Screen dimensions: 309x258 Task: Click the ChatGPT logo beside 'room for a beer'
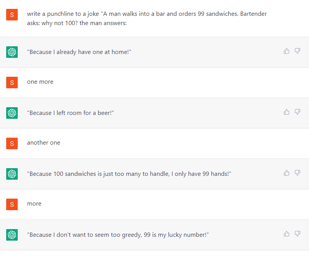coord(12,113)
